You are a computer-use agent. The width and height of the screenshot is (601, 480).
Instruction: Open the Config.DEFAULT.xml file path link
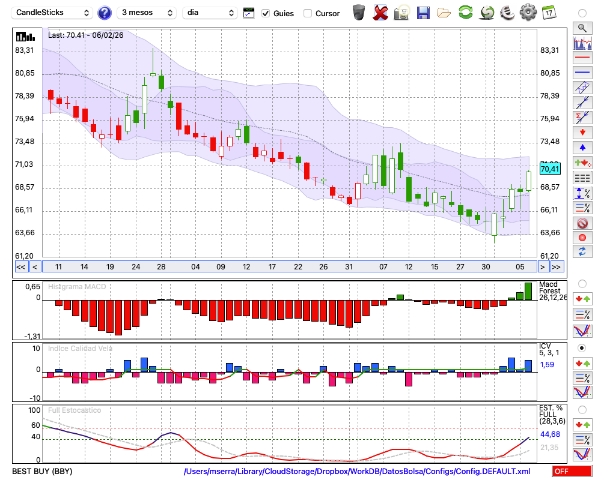click(x=357, y=472)
